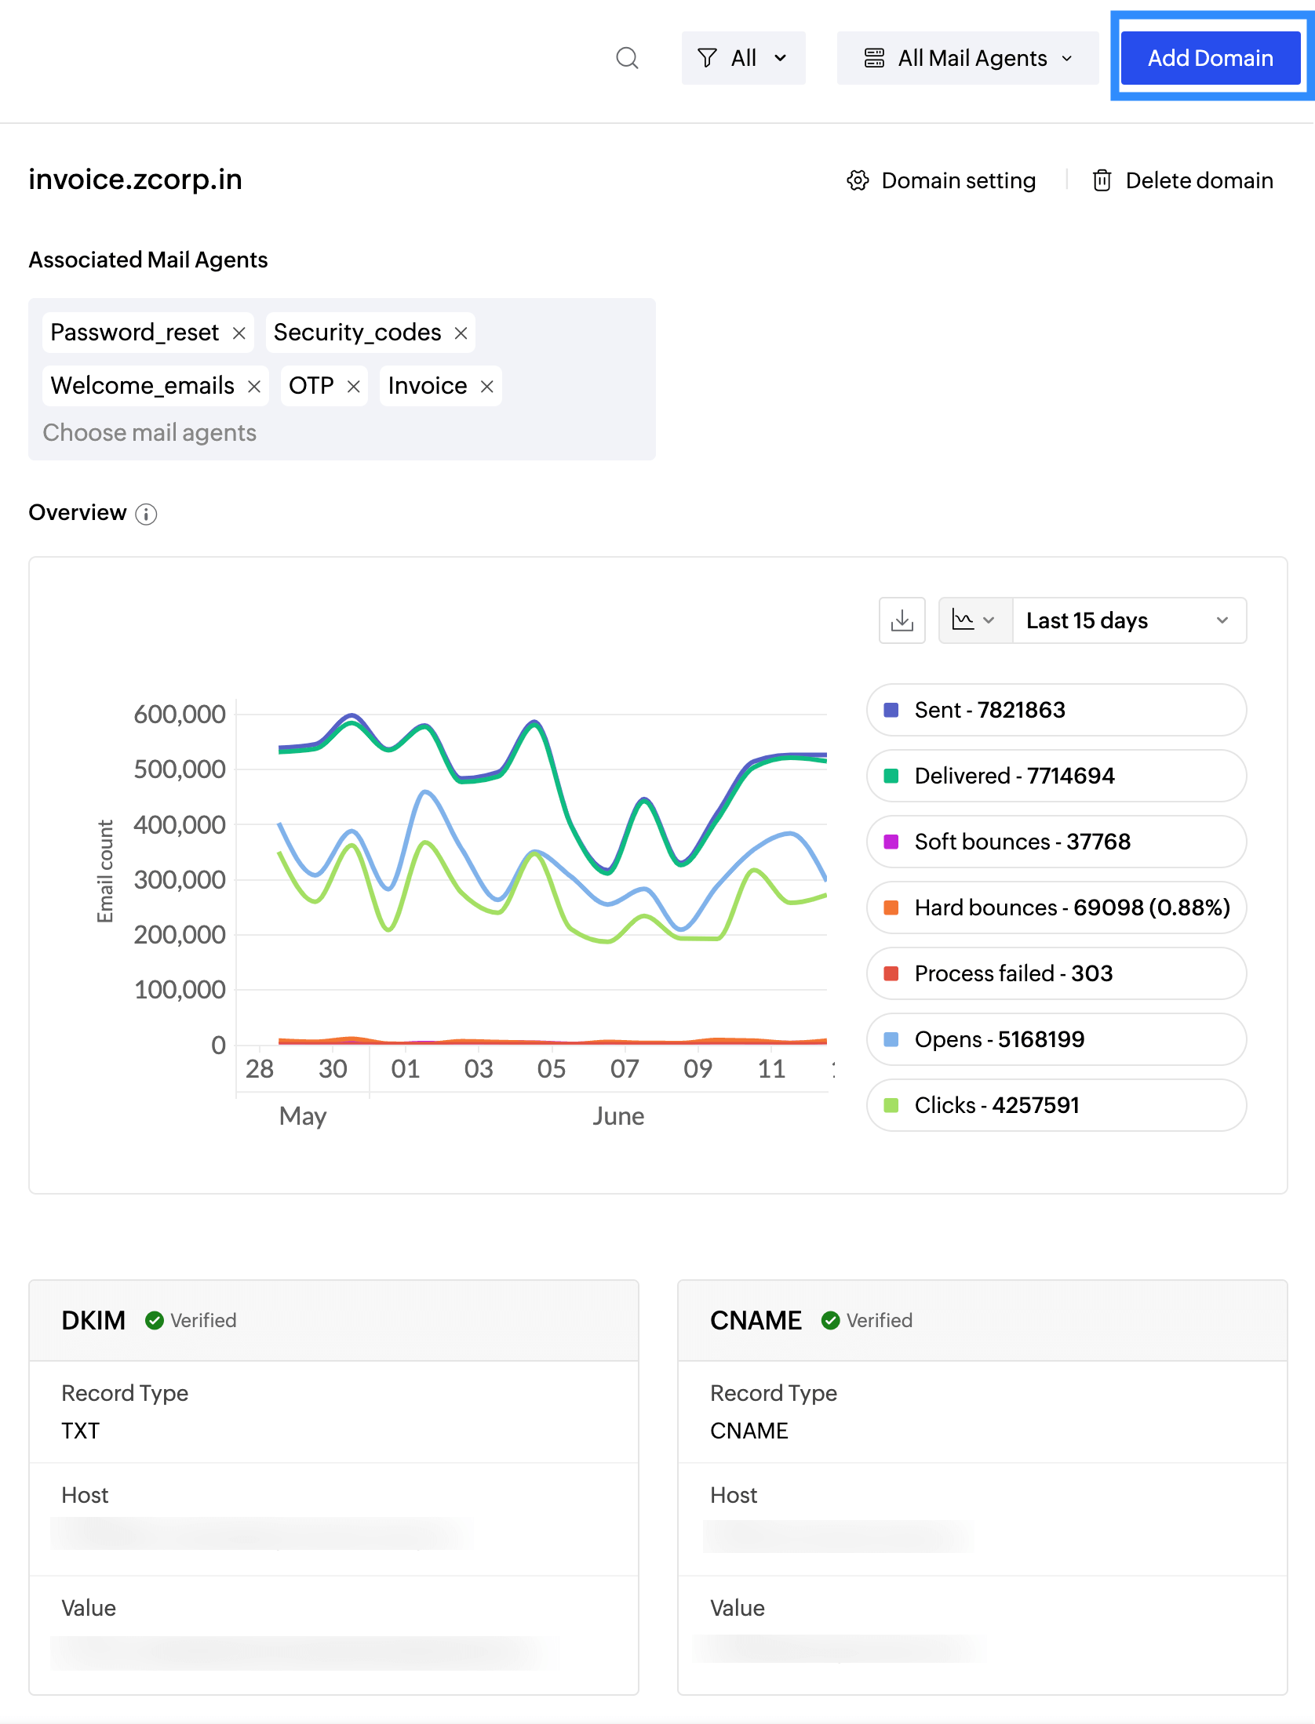Click the Add Domain button
Screen dimensions: 1315x1724
pos(1210,58)
